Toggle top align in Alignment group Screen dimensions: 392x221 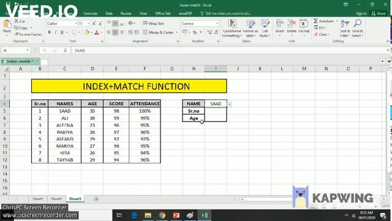coord(109,23)
